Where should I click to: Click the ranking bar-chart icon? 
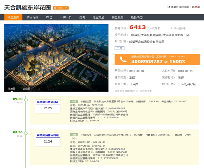(168, 7)
